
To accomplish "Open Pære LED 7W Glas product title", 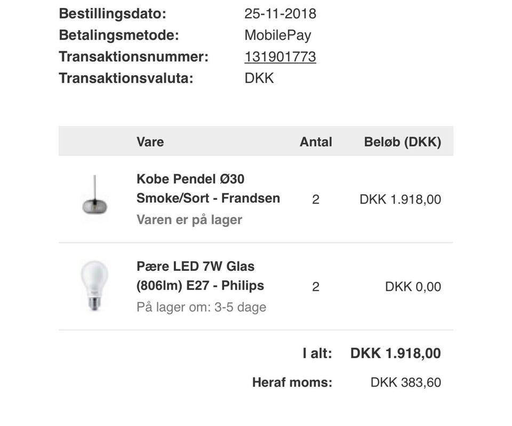I will click(x=200, y=276).
